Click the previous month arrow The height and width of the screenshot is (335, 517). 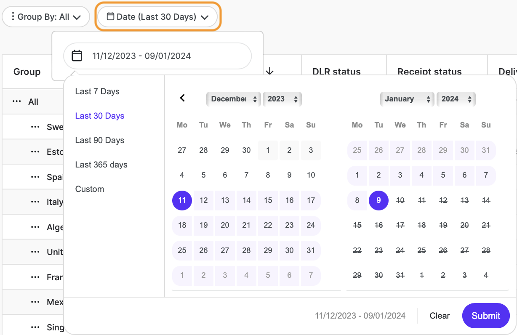pyautogui.click(x=182, y=98)
